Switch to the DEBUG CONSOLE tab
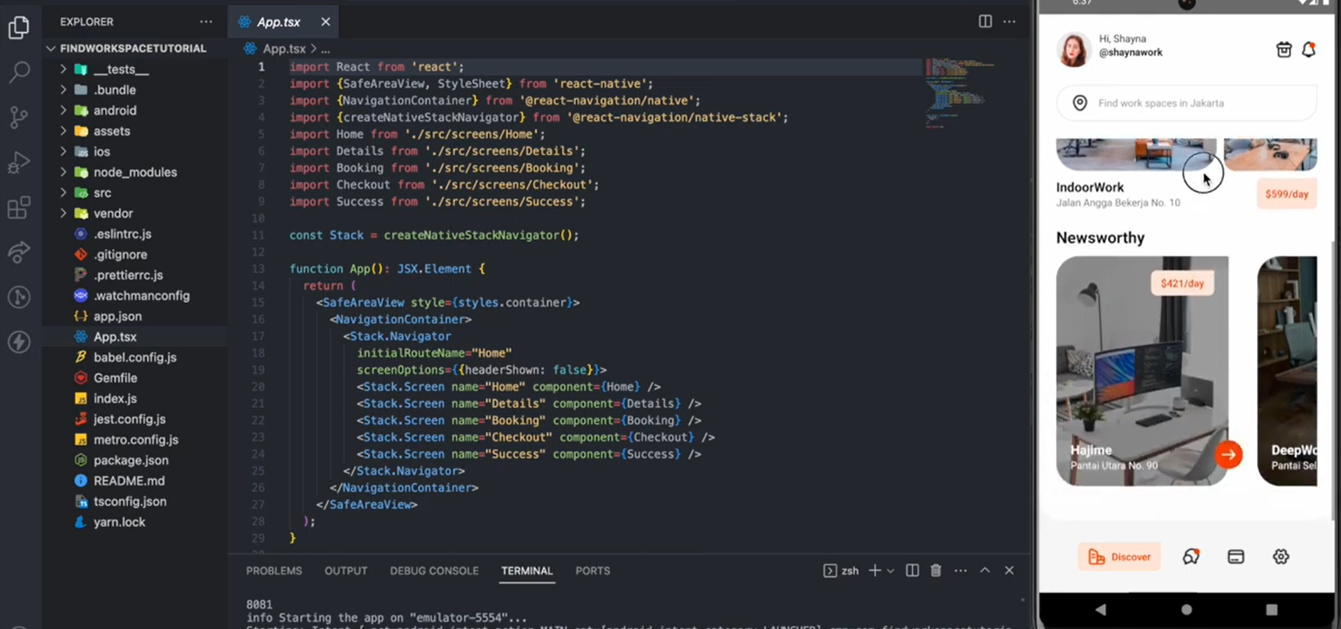 pos(434,571)
